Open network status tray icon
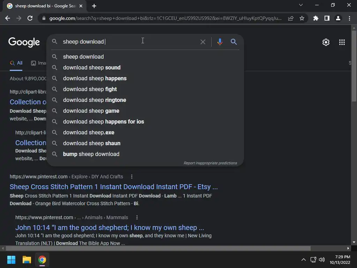 (x=313, y=260)
